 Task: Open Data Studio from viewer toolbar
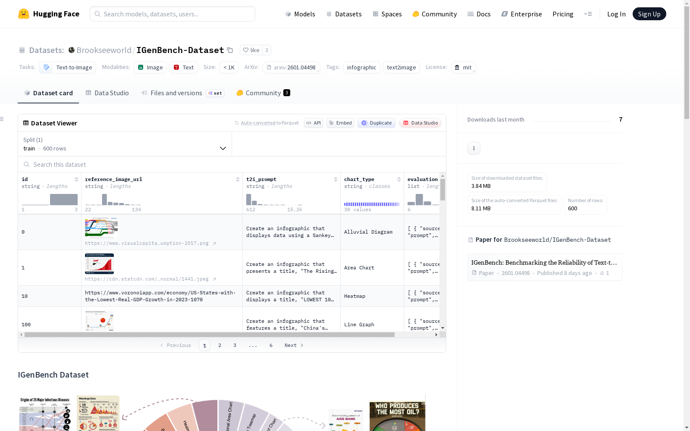coord(420,123)
